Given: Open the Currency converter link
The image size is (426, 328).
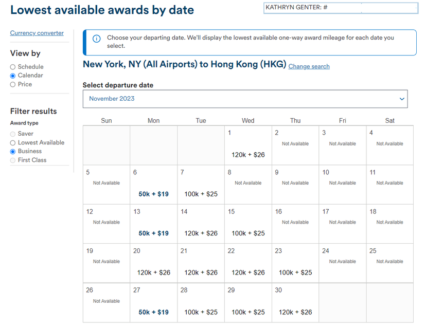Looking at the screenshot, I should (37, 33).
